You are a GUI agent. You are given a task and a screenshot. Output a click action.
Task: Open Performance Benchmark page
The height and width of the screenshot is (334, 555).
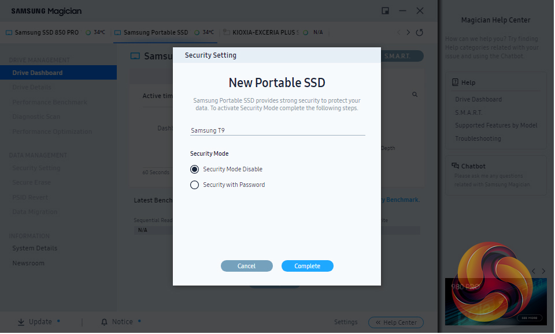50,102
